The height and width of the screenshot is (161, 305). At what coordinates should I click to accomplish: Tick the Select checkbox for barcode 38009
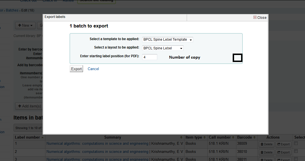click(x=296, y=143)
